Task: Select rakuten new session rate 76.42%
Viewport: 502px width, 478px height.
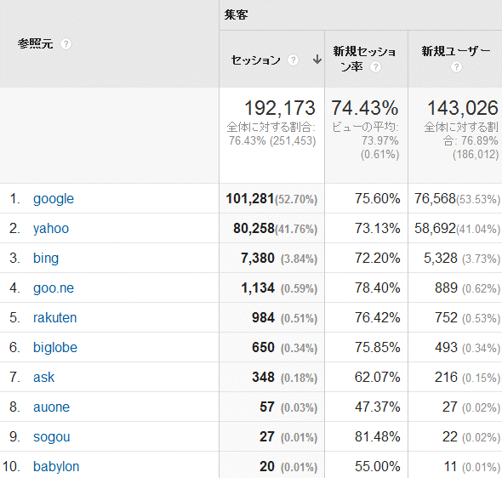Action: [x=378, y=318]
